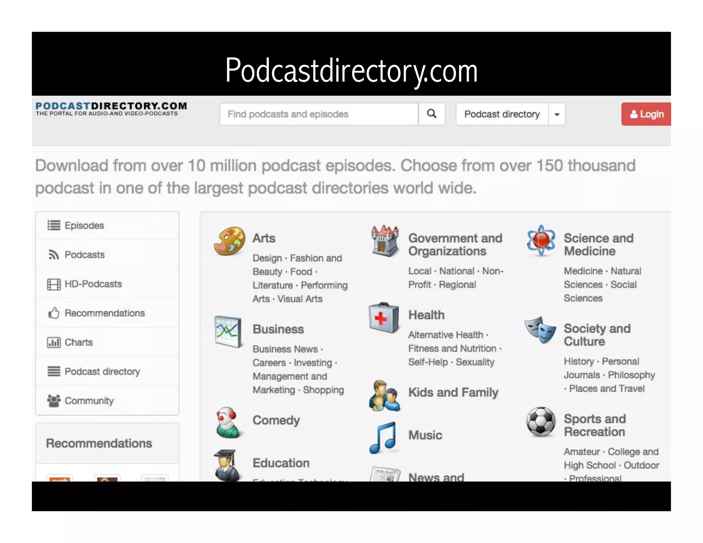
Task: Click the Health first aid kit icon
Action: [x=384, y=317]
